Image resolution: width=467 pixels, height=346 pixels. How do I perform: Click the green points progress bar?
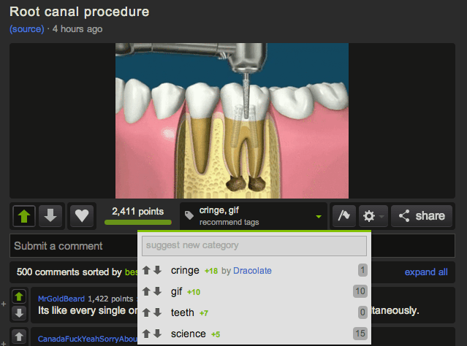tap(138, 222)
